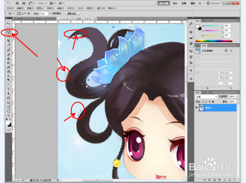Image resolution: width=246 pixels, height=183 pixels.
Task: Select the Crop tool
Action: [x=8, y=40]
